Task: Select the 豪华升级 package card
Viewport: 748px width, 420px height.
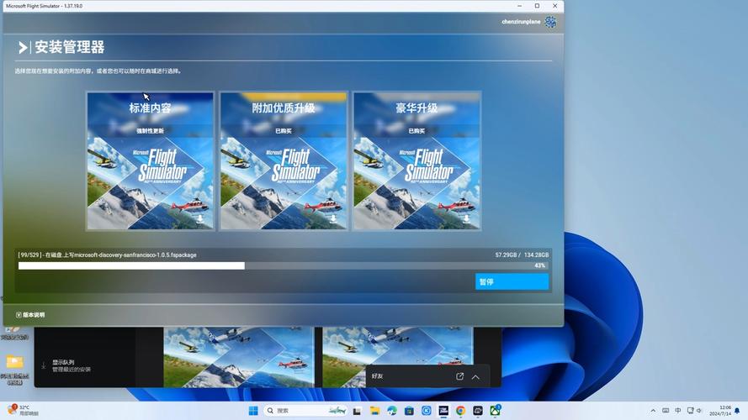Action: 416,161
